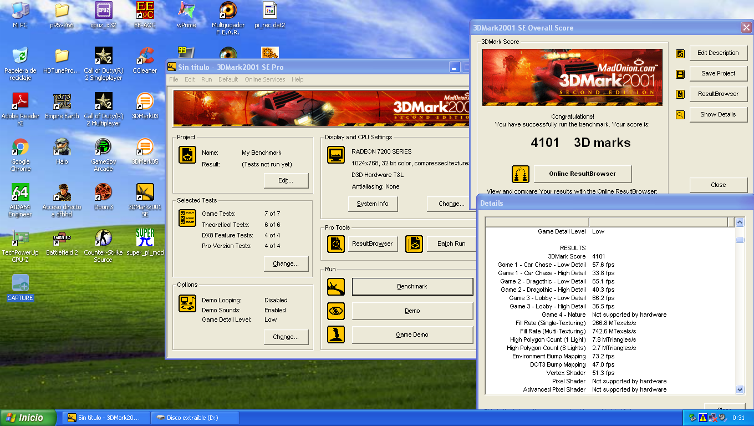The width and height of the screenshot is (754, 426).
Task: Click Change... button under Selected Tests
Action: (286, 264)
